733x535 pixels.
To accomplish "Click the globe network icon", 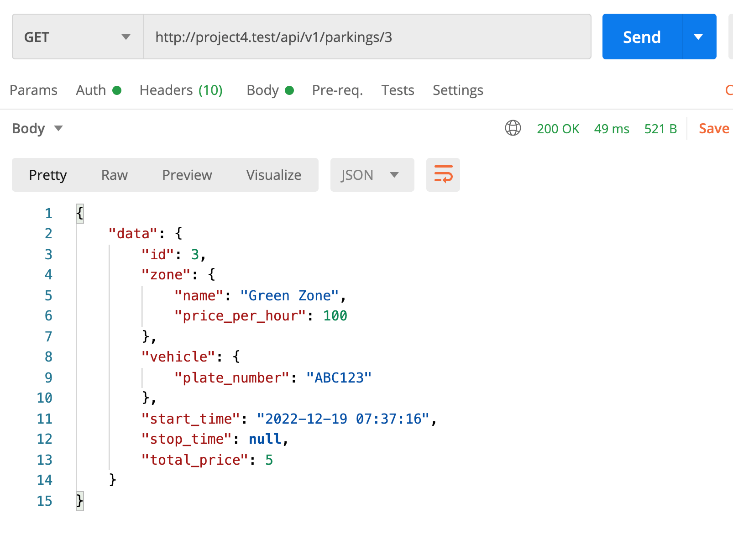I will pos(513,128).
